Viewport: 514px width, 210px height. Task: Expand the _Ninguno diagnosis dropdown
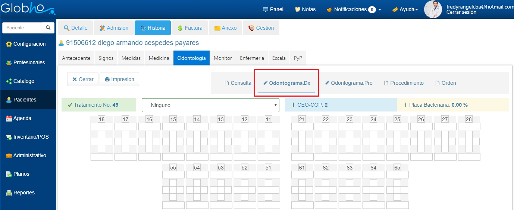[x=210, y=105]
